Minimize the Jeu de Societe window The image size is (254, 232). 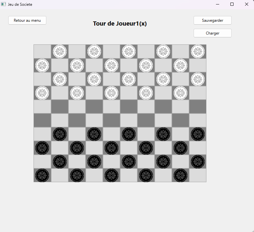[x=218, y=4]
